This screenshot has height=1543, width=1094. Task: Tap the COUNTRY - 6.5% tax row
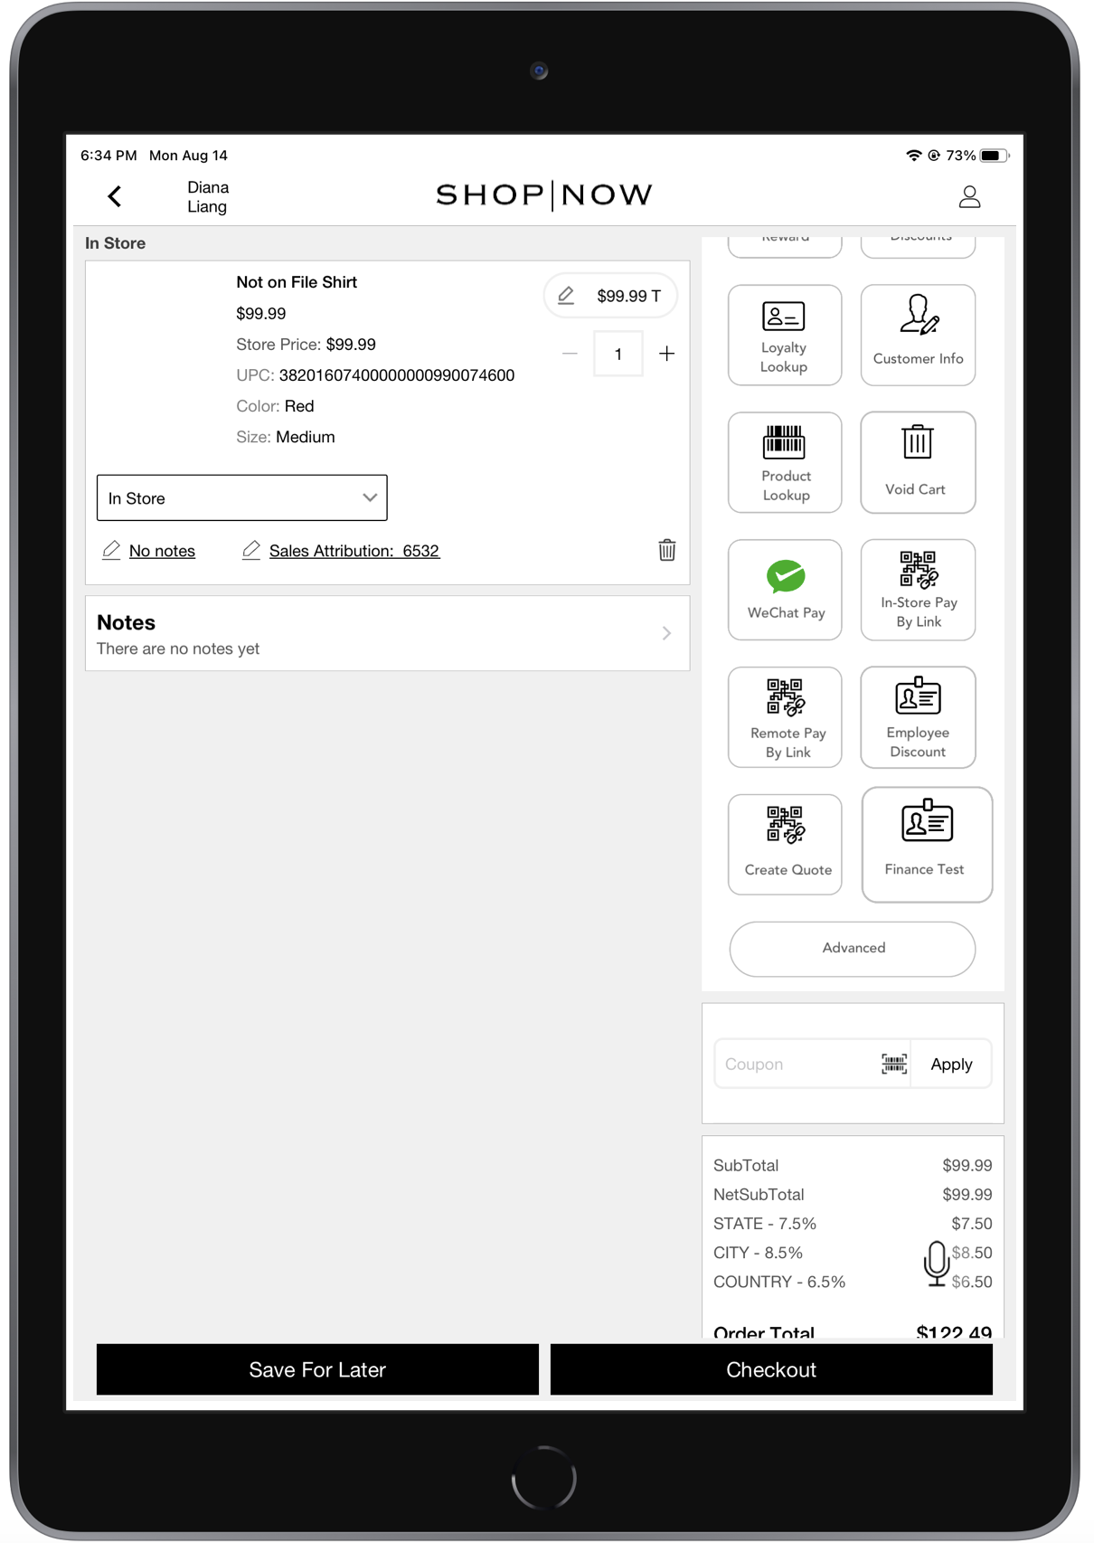[x=853, y=1282]
